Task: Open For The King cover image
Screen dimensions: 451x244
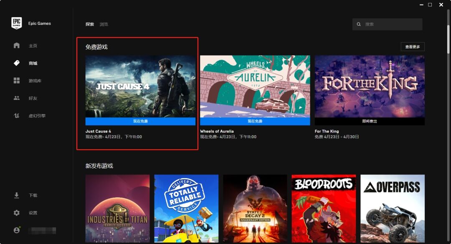Action: point(370,86)
